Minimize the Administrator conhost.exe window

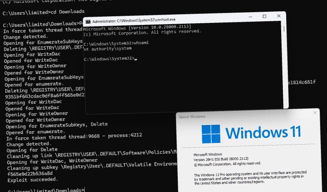250,17
